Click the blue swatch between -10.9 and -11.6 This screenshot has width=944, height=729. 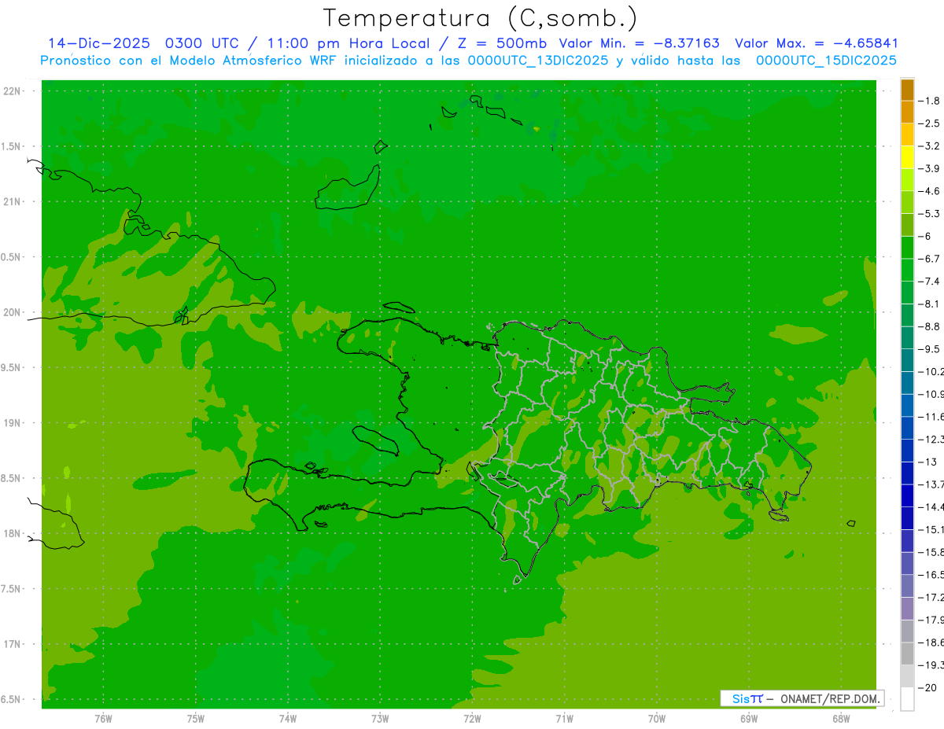coord(907,405)
